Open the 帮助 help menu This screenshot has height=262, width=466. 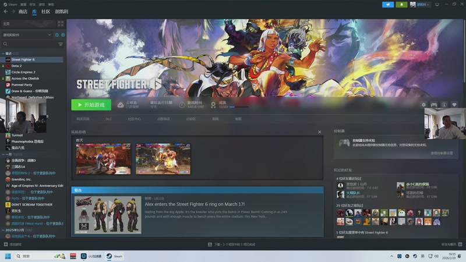point(51,5)
